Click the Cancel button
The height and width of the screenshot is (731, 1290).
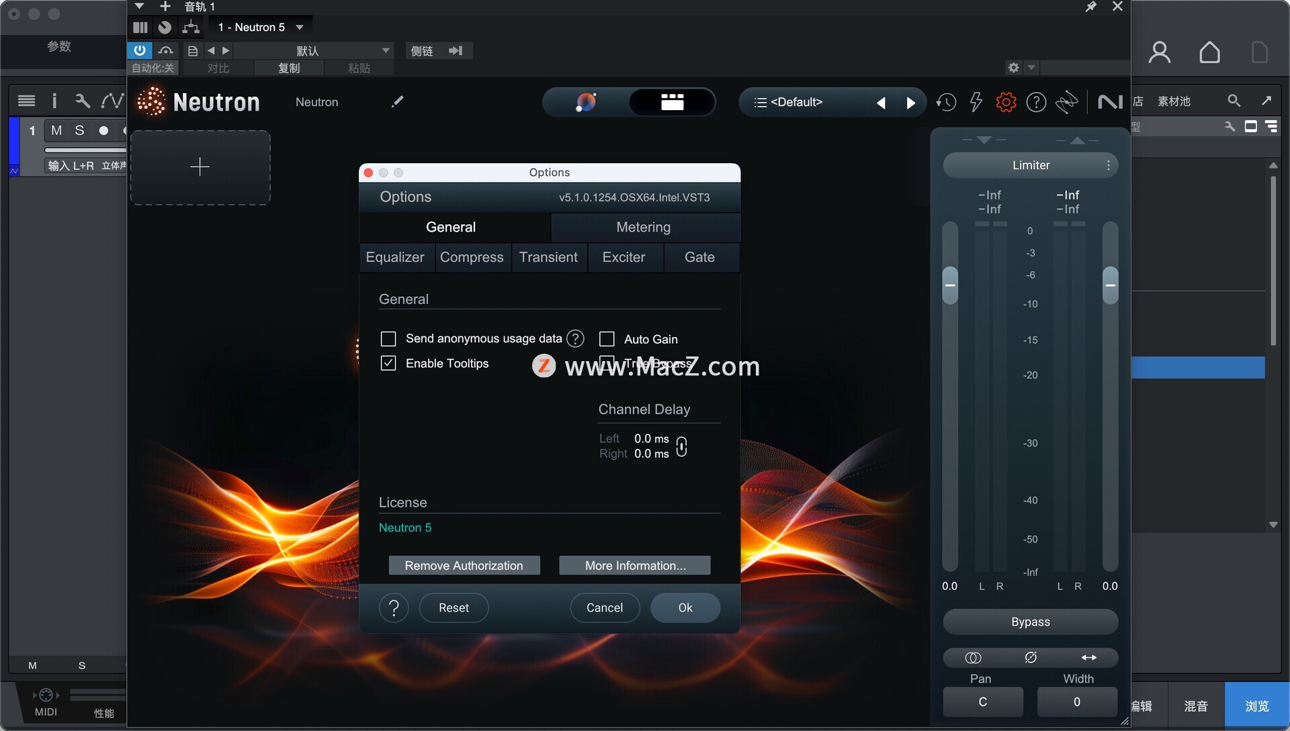point(605,607)
